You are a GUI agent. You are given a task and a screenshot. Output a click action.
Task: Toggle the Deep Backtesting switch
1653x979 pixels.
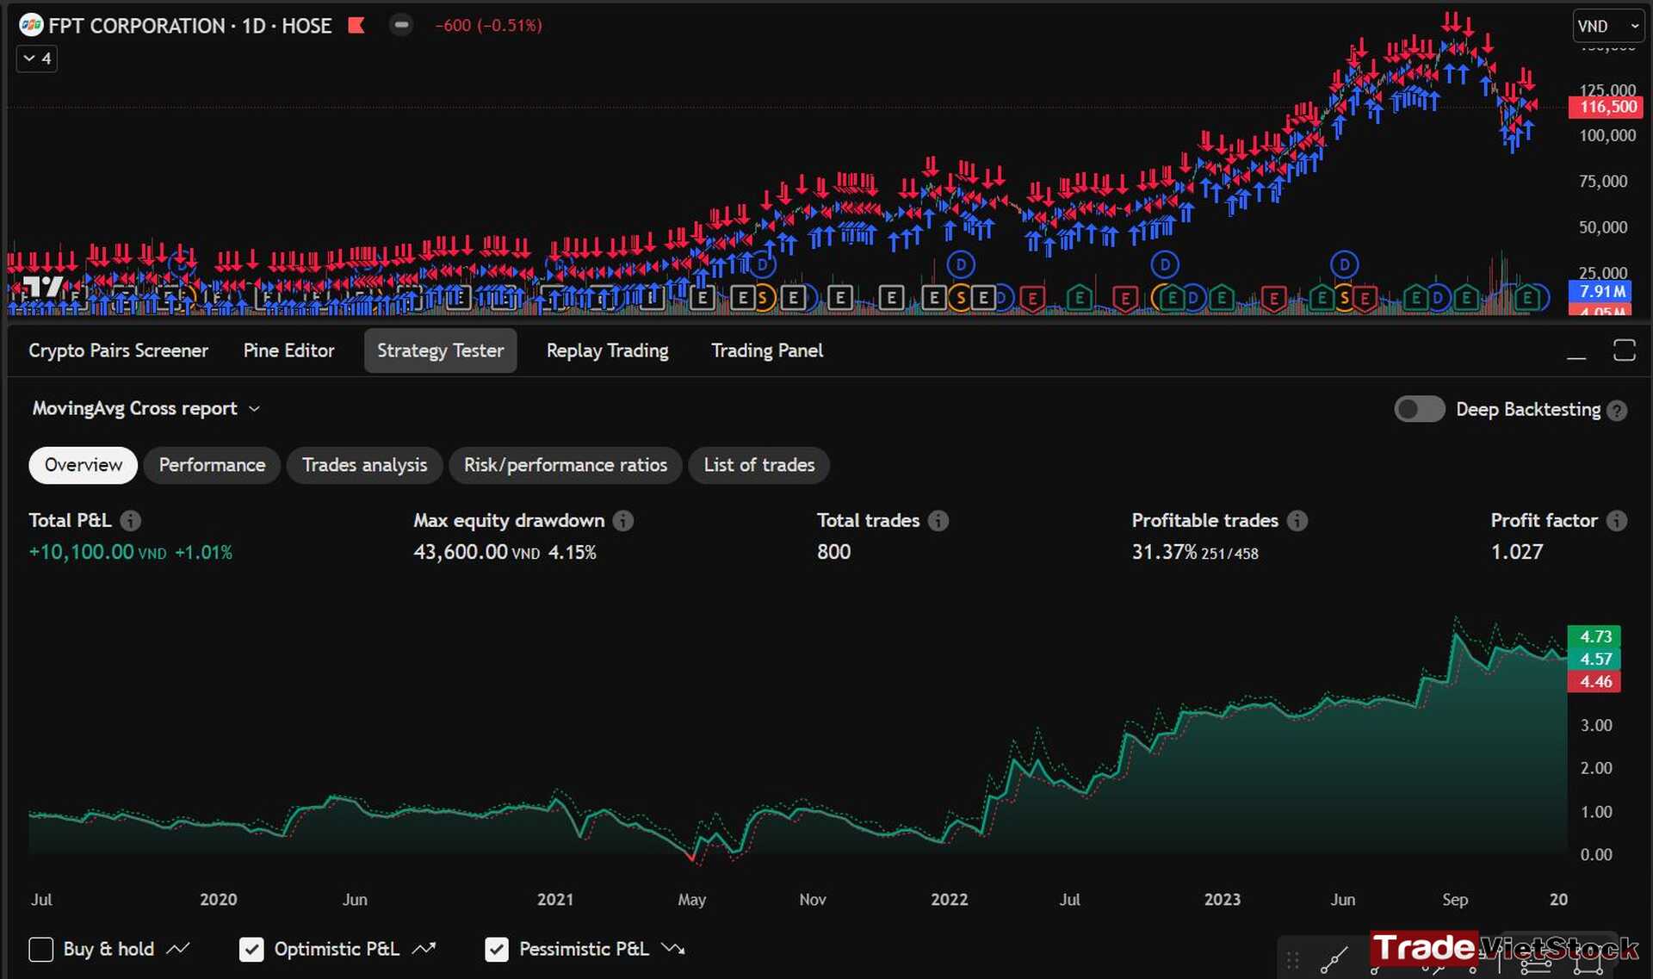tap(1419, 409)
